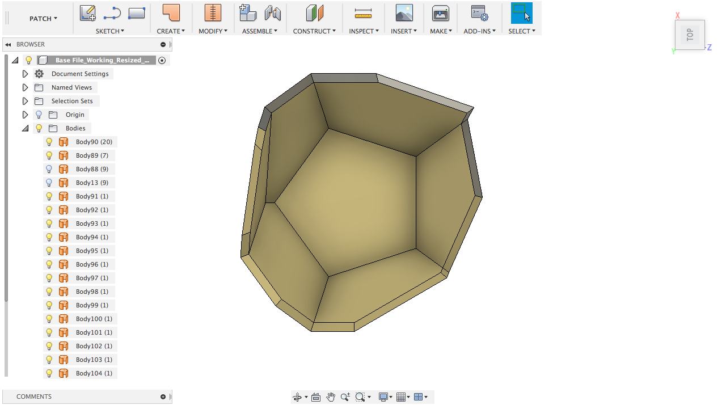Toggle the Origin folder lightbulb
Image resolution: width=726 pixels, height=405 pixels.
39,115
